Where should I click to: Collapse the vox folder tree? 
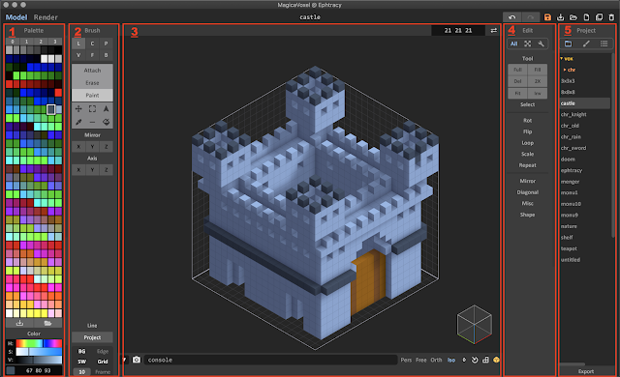point(562,58)
